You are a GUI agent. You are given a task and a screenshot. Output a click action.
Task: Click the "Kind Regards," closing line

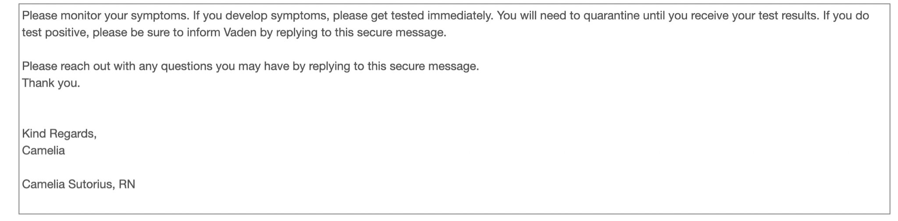[x=59, y=134]
